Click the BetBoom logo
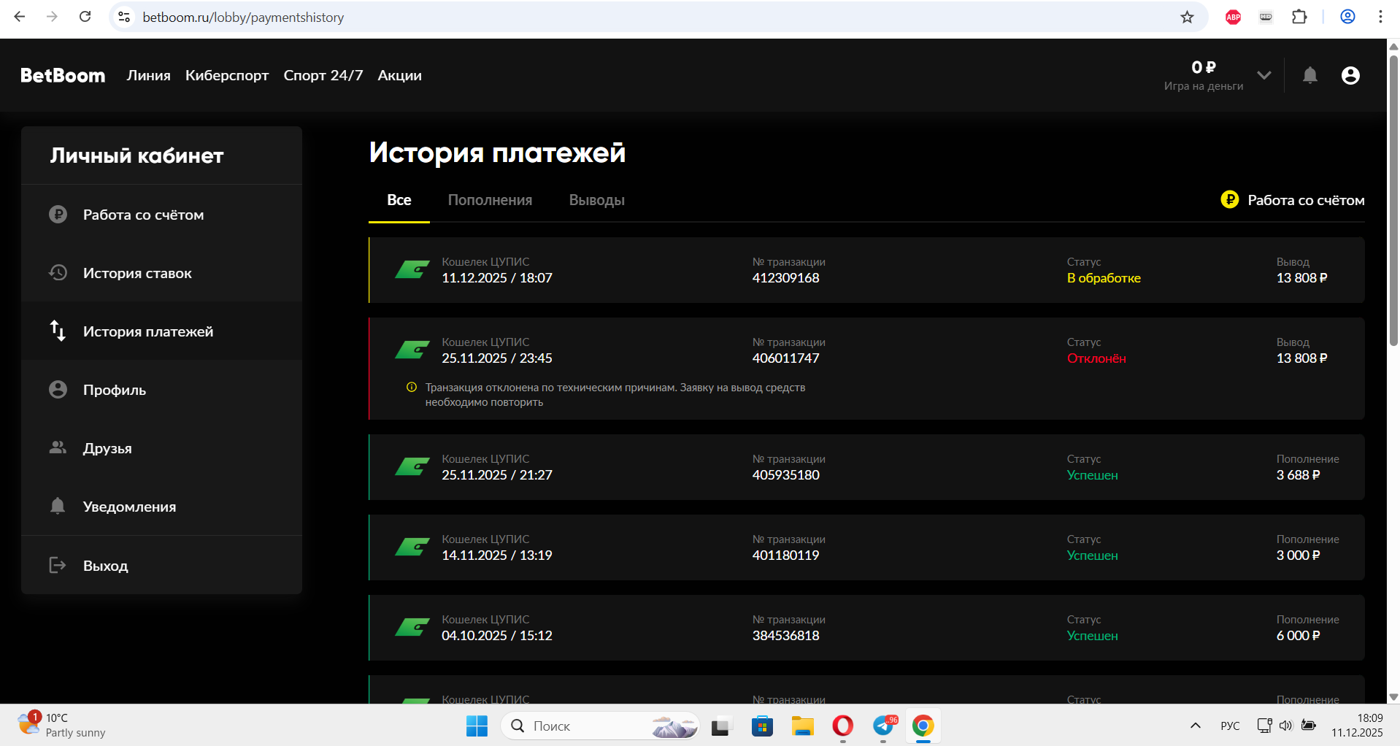The height and width of the screenshot is (746, 1400). (63, 75)
